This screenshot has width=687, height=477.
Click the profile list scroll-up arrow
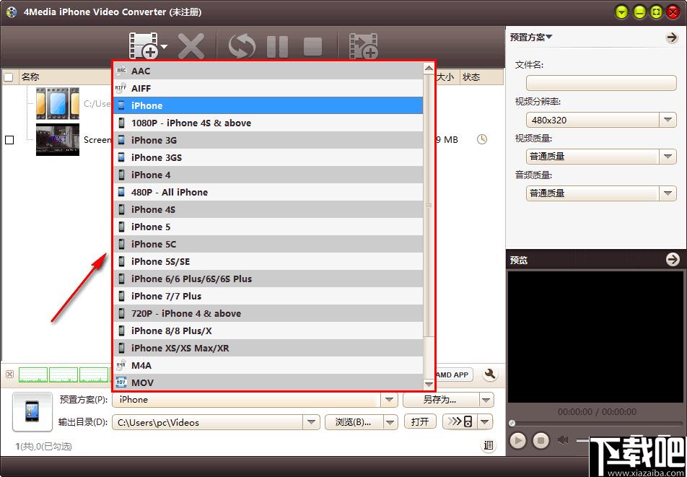429,68
